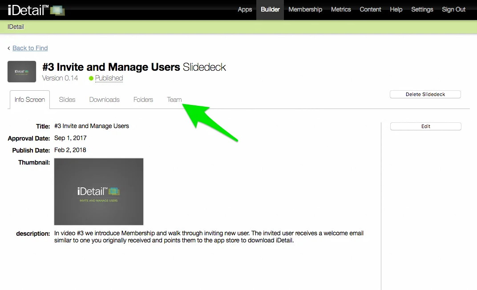
Task: Open the Folders tab
Action: (x=143, y=99)
